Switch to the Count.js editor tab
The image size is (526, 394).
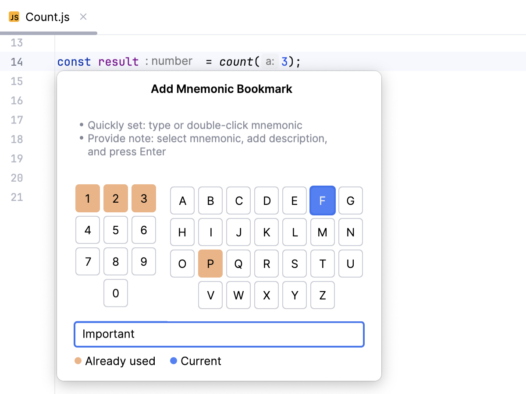click(46, 17)
